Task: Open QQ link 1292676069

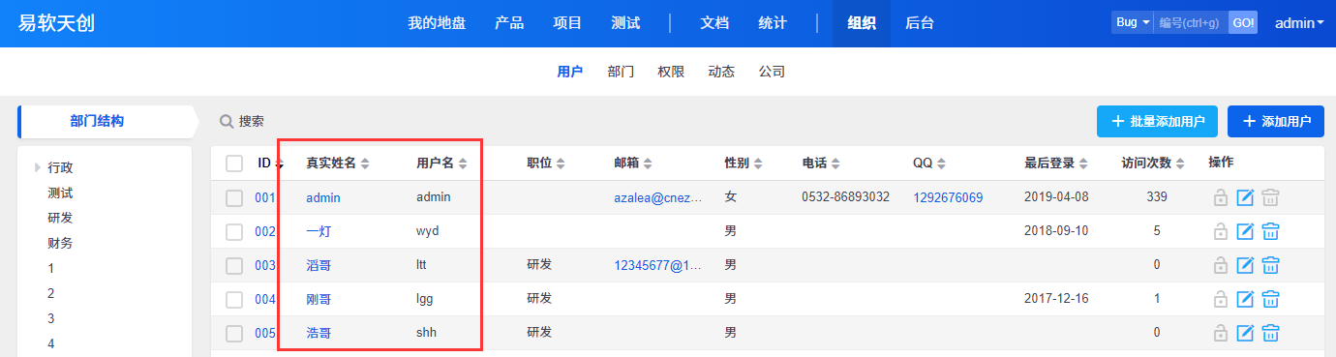Action: tap(948, 197)
